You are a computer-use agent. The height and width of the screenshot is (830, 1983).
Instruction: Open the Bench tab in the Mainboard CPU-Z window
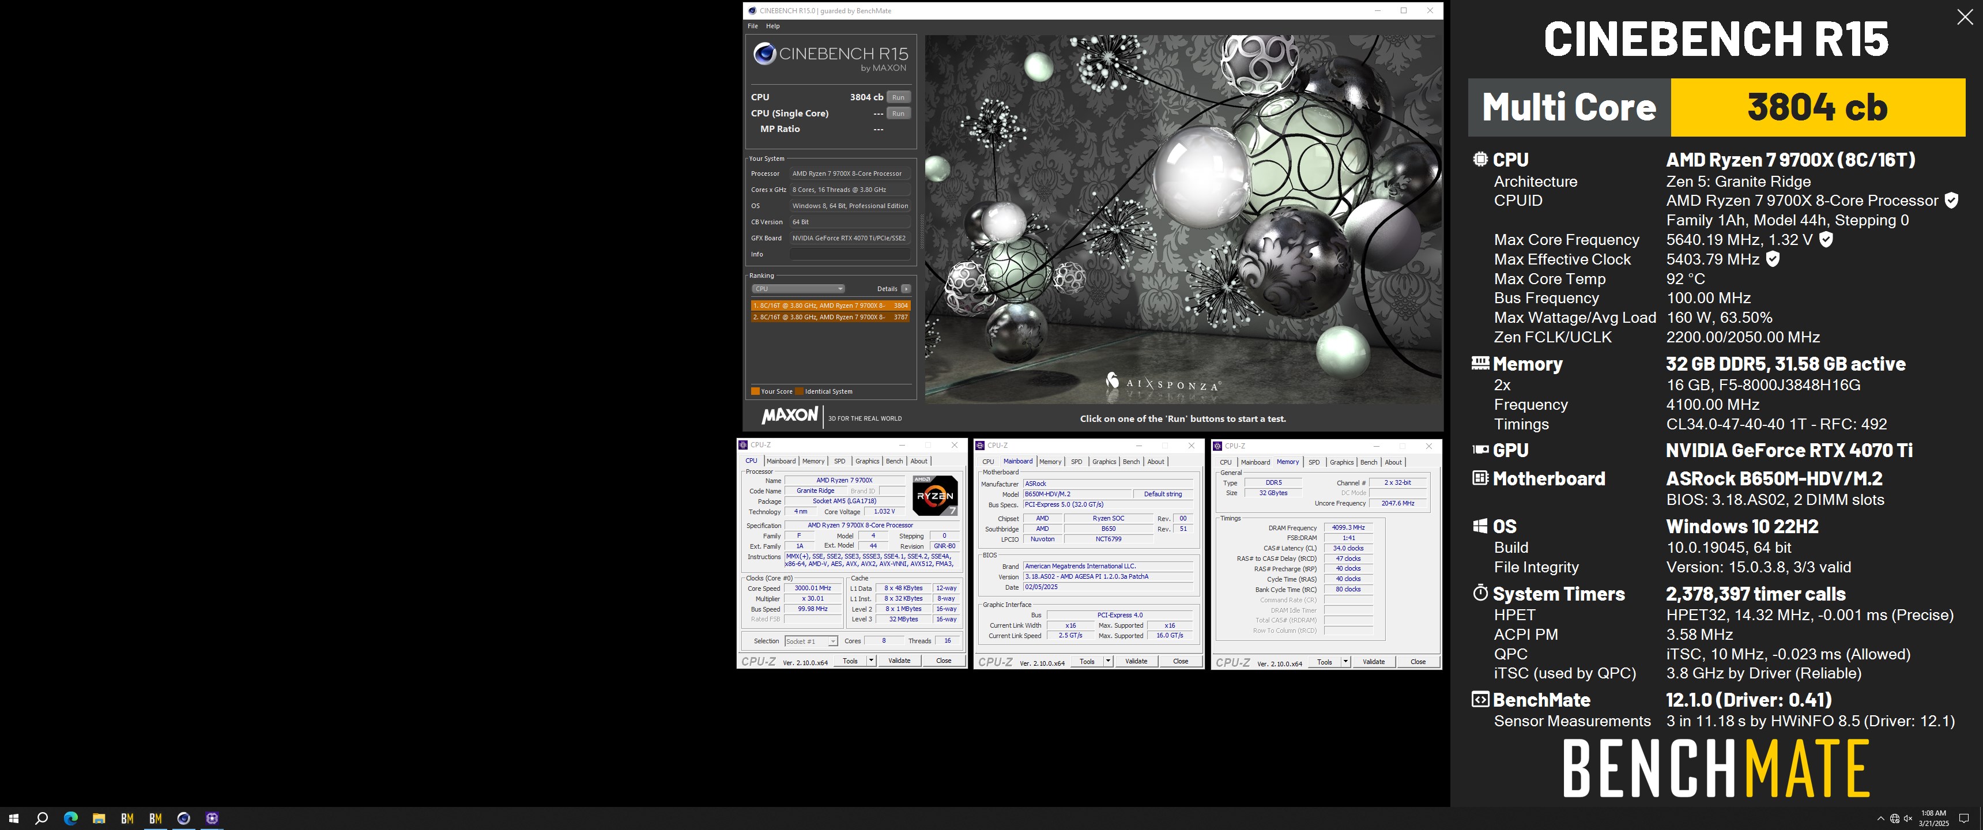1131,462
